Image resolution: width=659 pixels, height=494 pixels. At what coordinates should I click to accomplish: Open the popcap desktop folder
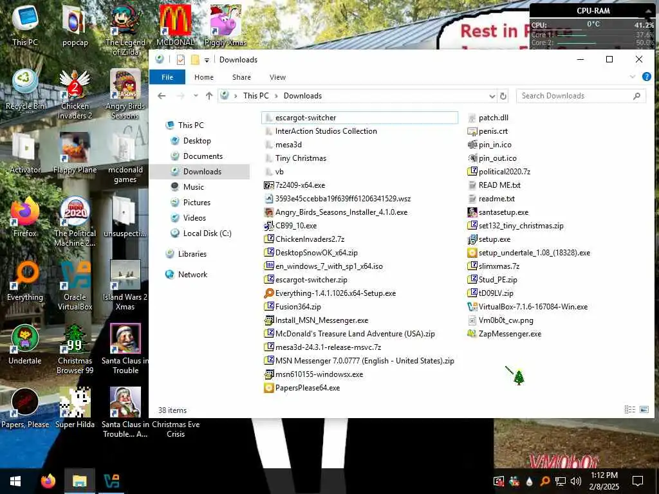point(75,26)
